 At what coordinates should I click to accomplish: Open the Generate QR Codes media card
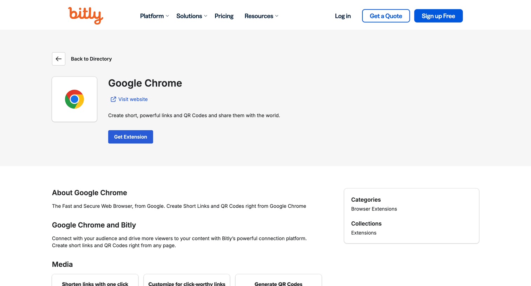(x=278, y=280)
